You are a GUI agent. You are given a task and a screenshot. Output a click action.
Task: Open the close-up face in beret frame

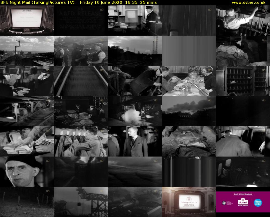click(x=27, y=172)
